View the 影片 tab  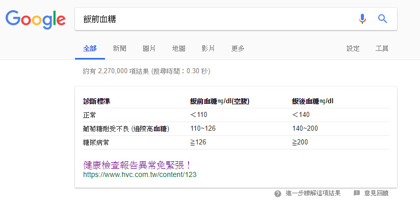pos(208,48)
